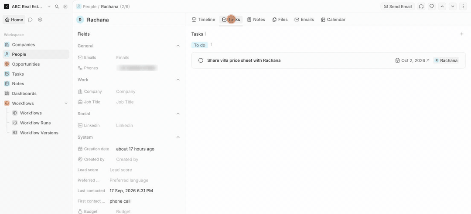Click the phone icon beside Phones field

click(80, 68)
